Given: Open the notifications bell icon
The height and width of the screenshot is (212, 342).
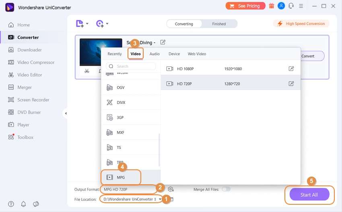Looking at the screenshot, I should [23, 204].
